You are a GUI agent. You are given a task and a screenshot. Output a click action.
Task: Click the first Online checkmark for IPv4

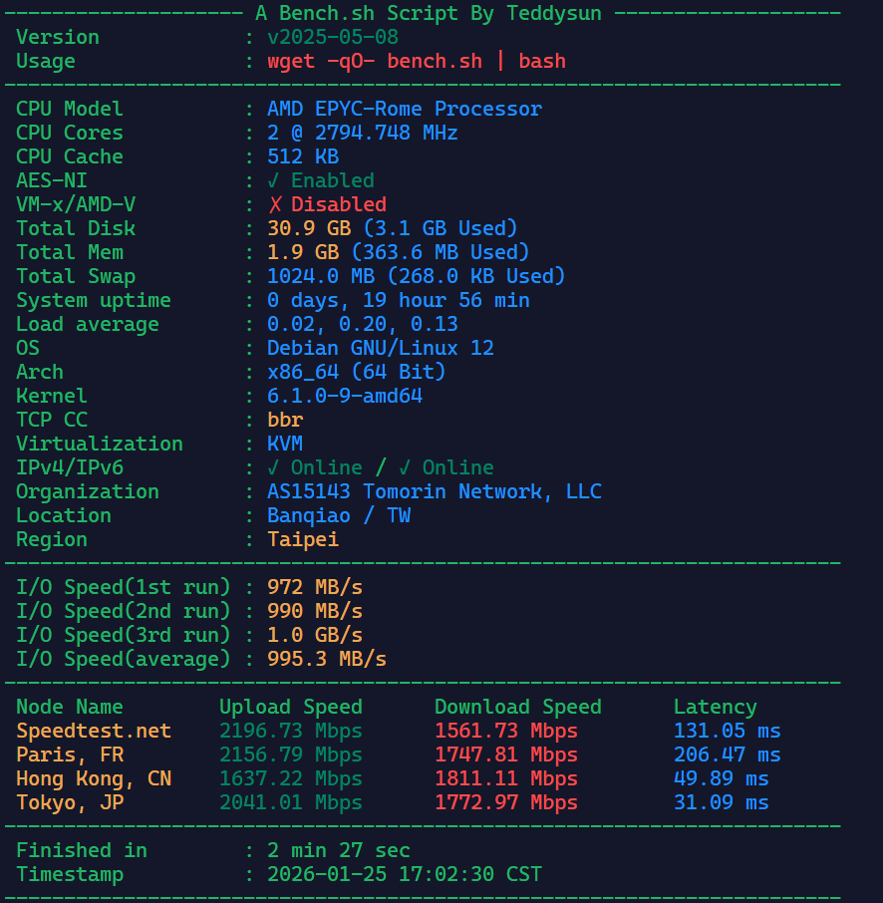[274, 467]
